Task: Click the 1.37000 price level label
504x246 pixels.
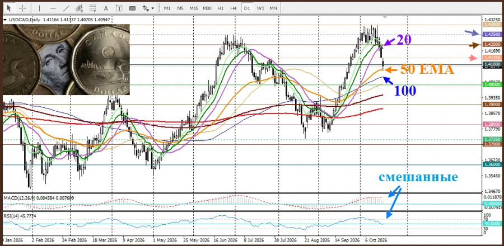Action: 492,145
